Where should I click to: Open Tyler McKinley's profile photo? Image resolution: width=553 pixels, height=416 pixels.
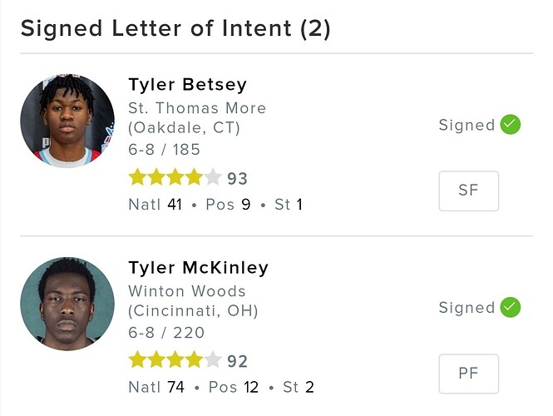pyautogui.click(x=67, y=303)
